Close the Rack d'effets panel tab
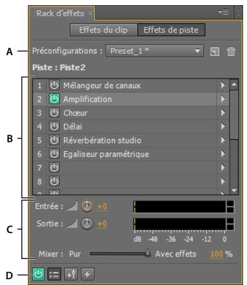The height and width of the screenshot is (285, 247). 90,13
